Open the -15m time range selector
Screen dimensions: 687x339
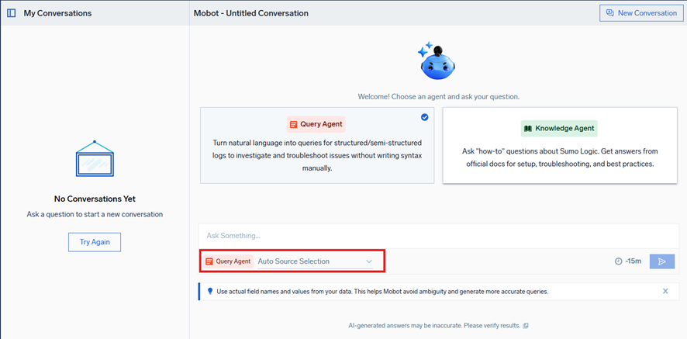[628, 261]
